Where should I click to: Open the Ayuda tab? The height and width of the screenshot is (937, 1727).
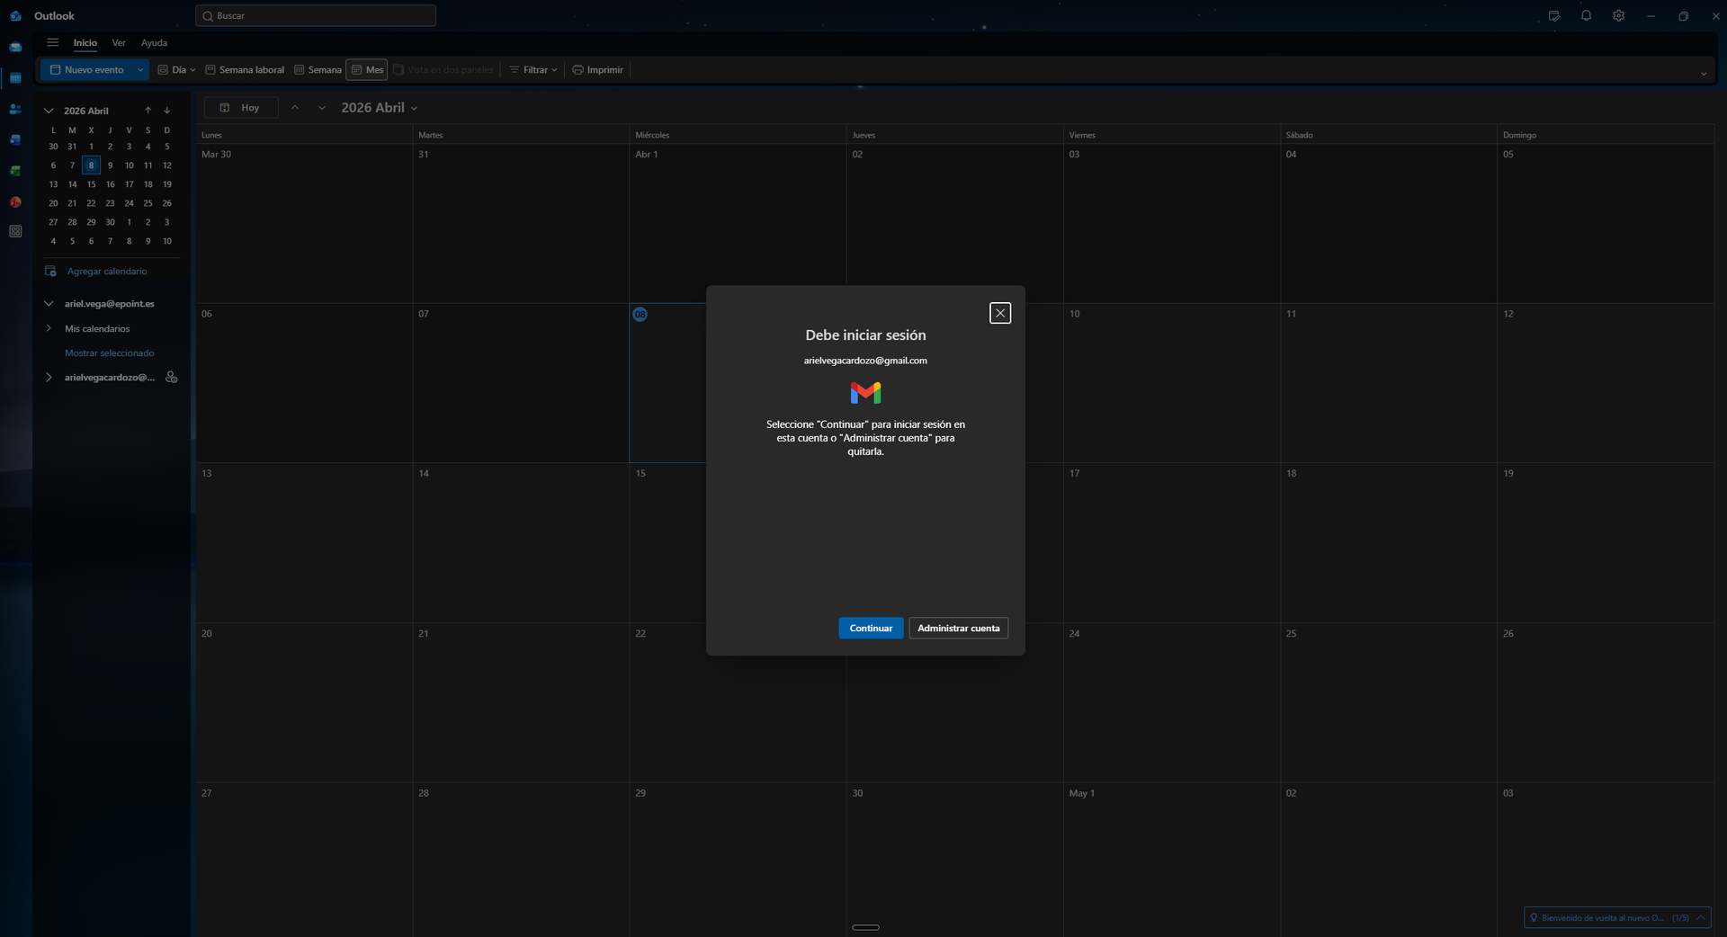[154, 43]
